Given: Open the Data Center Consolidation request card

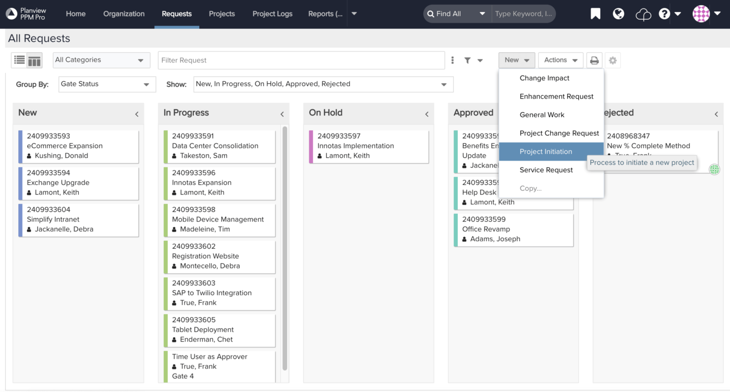Looking at the screenshot, I should [220, 146].
